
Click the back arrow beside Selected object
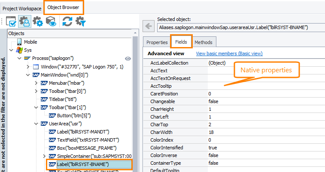click(x=149, y=27)
